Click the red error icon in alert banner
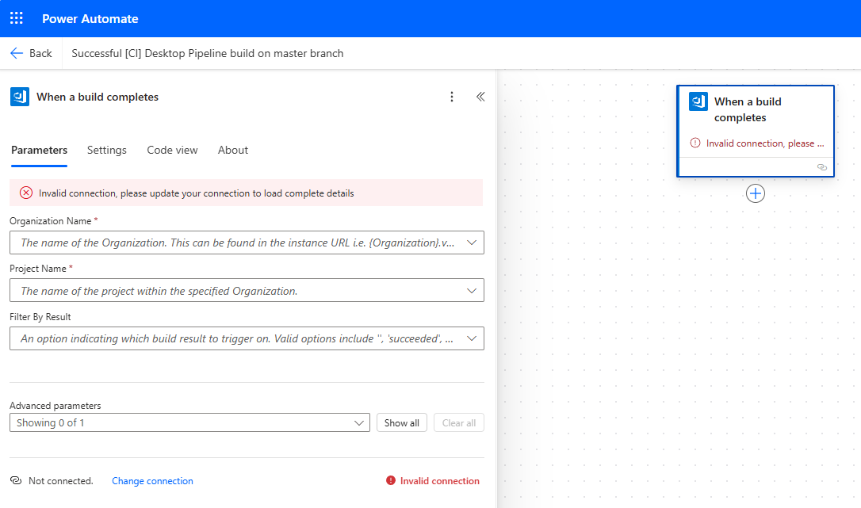This screenshot has height=508, width=861. point(26,193)
